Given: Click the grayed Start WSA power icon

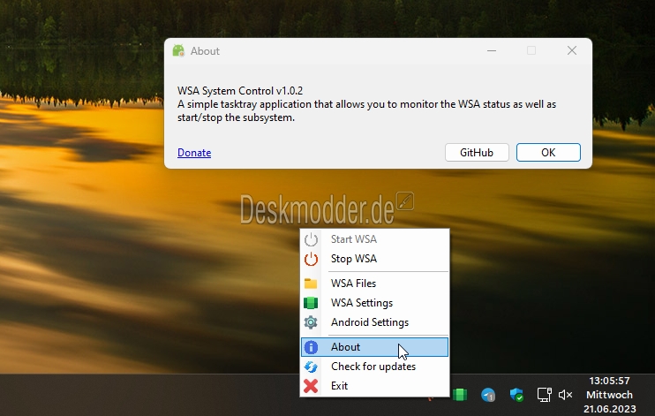Looking at the screenshot, I should point(311,239).
